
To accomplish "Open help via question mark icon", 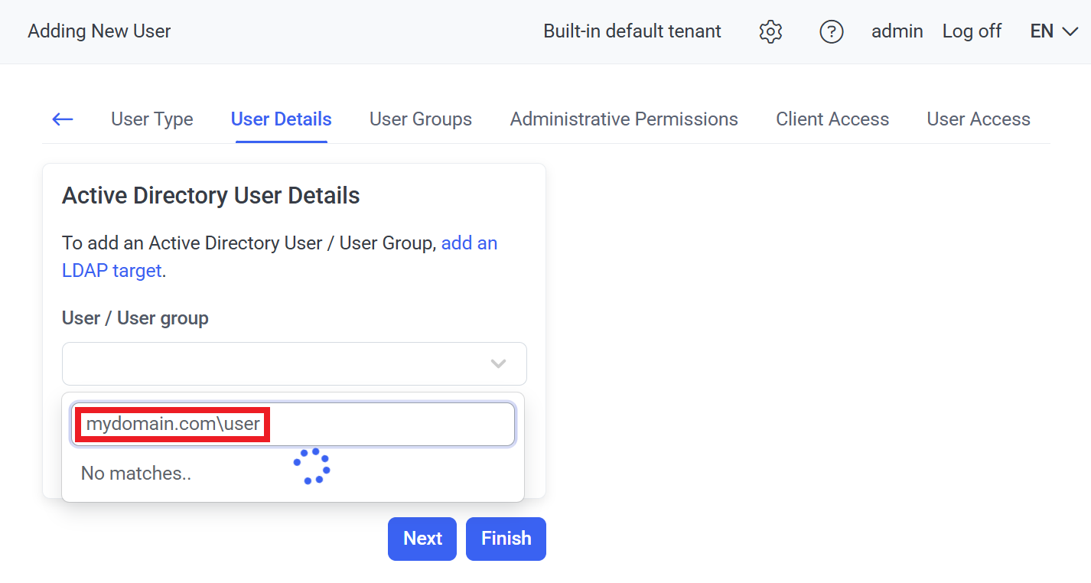I will click(831, 31).
